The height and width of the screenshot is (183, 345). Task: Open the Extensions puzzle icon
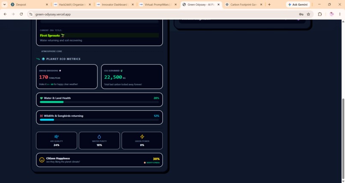pos(320,14)
